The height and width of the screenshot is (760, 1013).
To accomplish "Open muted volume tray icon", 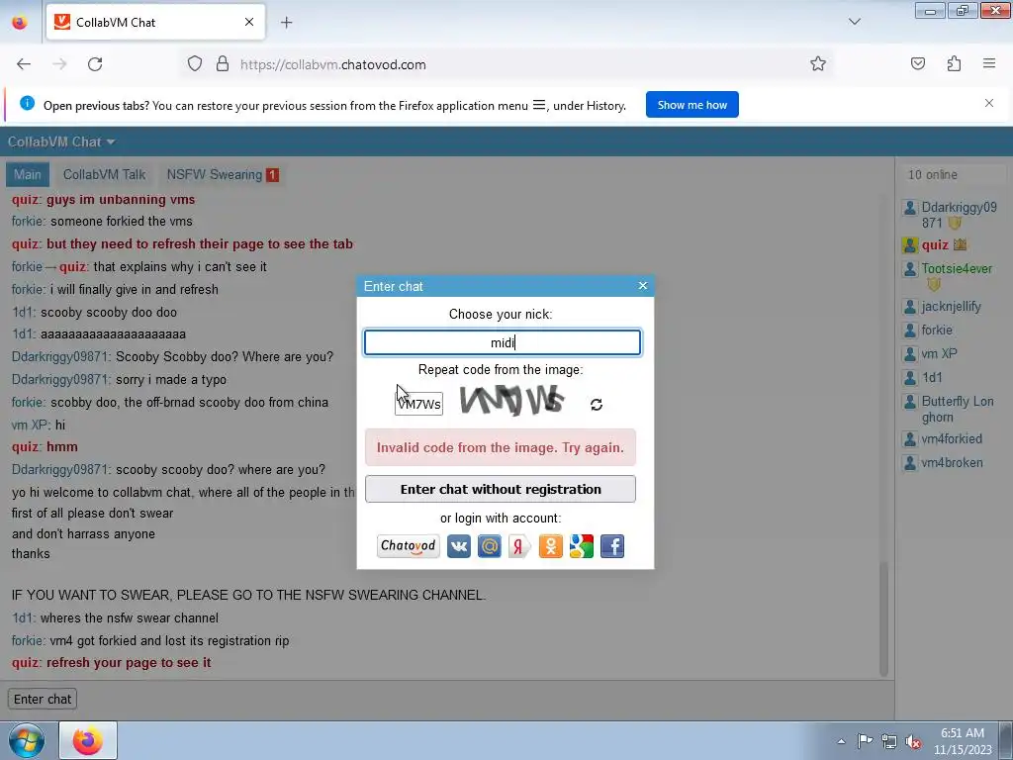I will tap(913, 741).
